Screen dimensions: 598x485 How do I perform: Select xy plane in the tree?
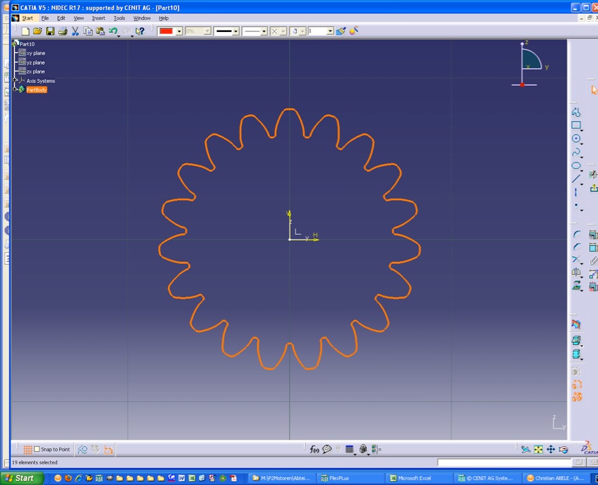pyautogui.click(x=36, y=53)
